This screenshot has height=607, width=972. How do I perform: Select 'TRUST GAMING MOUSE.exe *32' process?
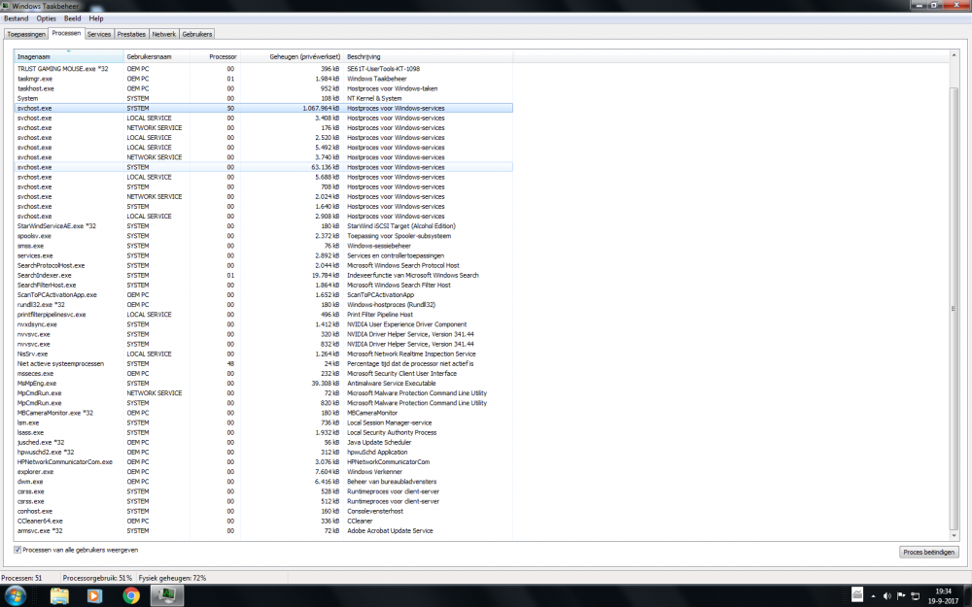click(263, 69)
